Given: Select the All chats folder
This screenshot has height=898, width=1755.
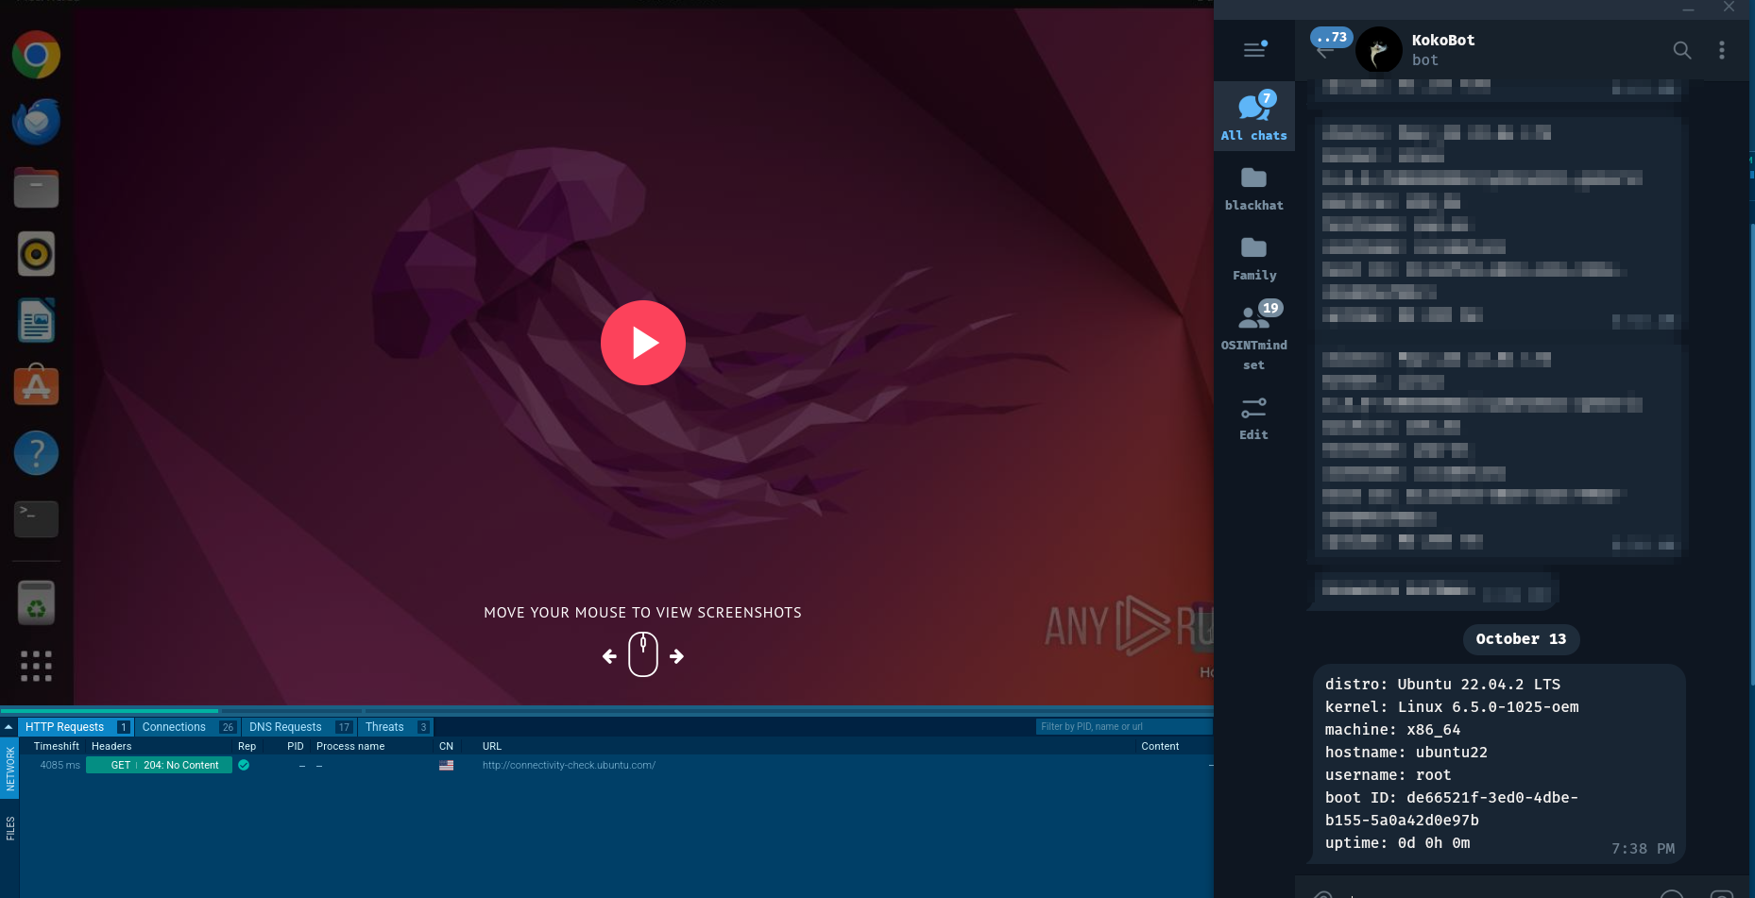Looking at the screenshot, I should tap(1253, 116).
